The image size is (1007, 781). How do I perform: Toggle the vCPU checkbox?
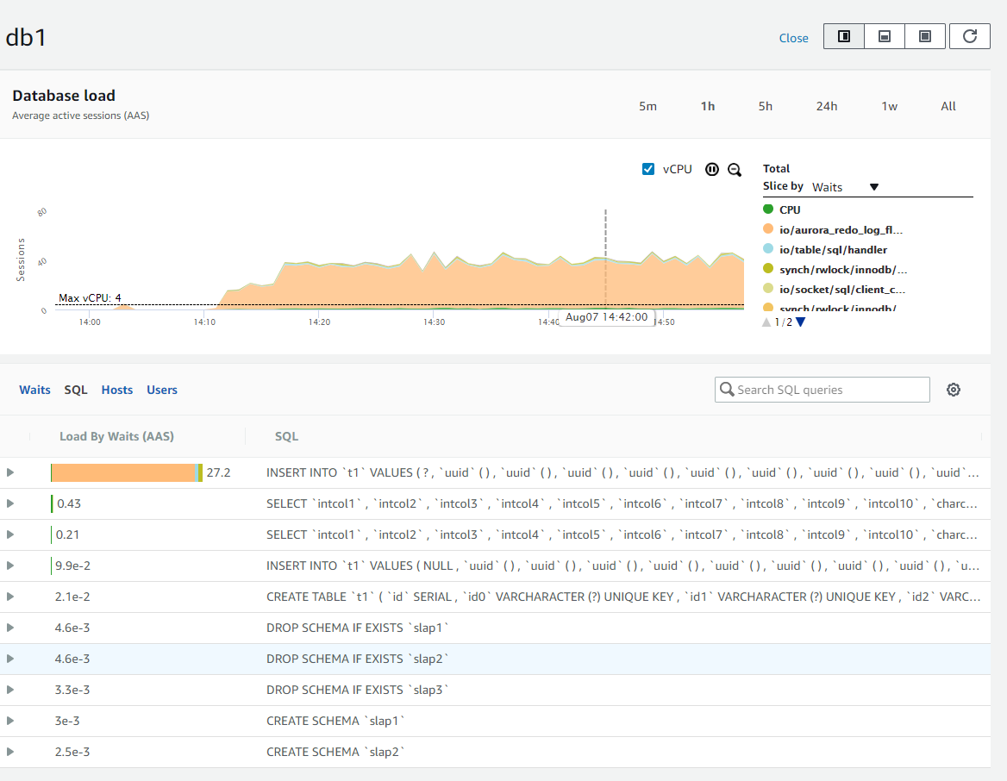[x=648, y=169]
